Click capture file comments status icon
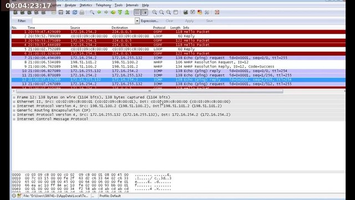Image resolution: width=355 pixels, height=200 pixels. coord(19,196)
